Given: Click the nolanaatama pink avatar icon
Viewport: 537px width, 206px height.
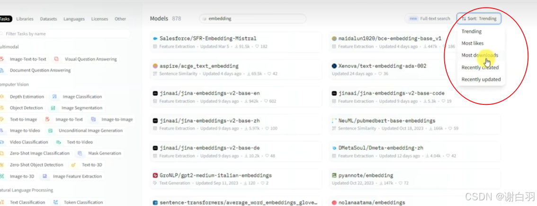Looking at the screenshot, I should pos(334,203).
